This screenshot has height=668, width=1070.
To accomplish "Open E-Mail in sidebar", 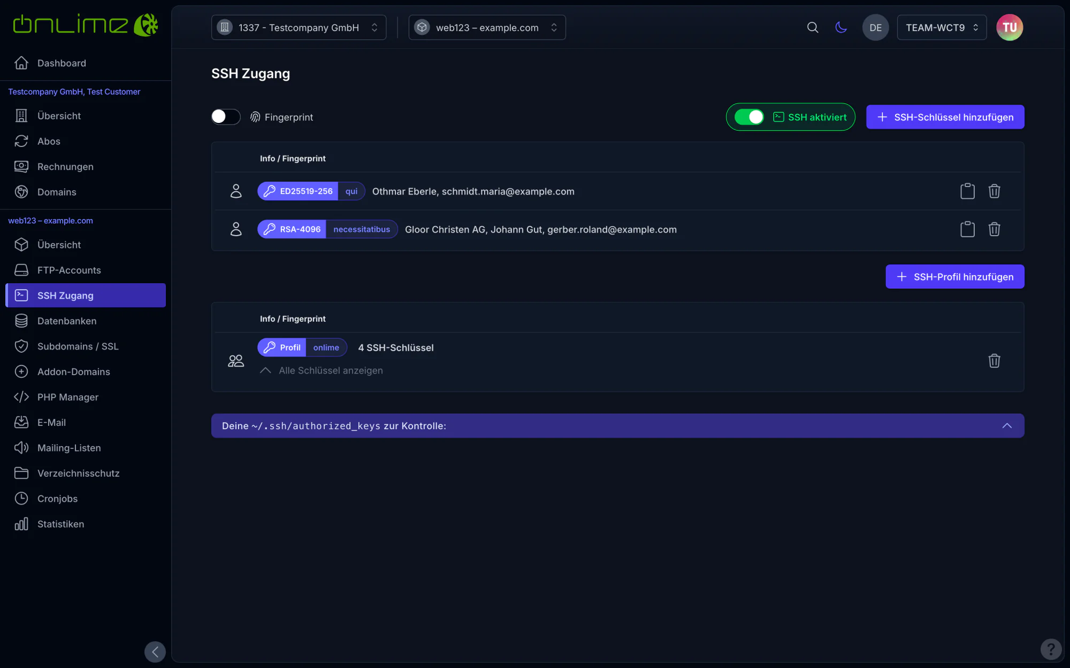I will [86, 422].
